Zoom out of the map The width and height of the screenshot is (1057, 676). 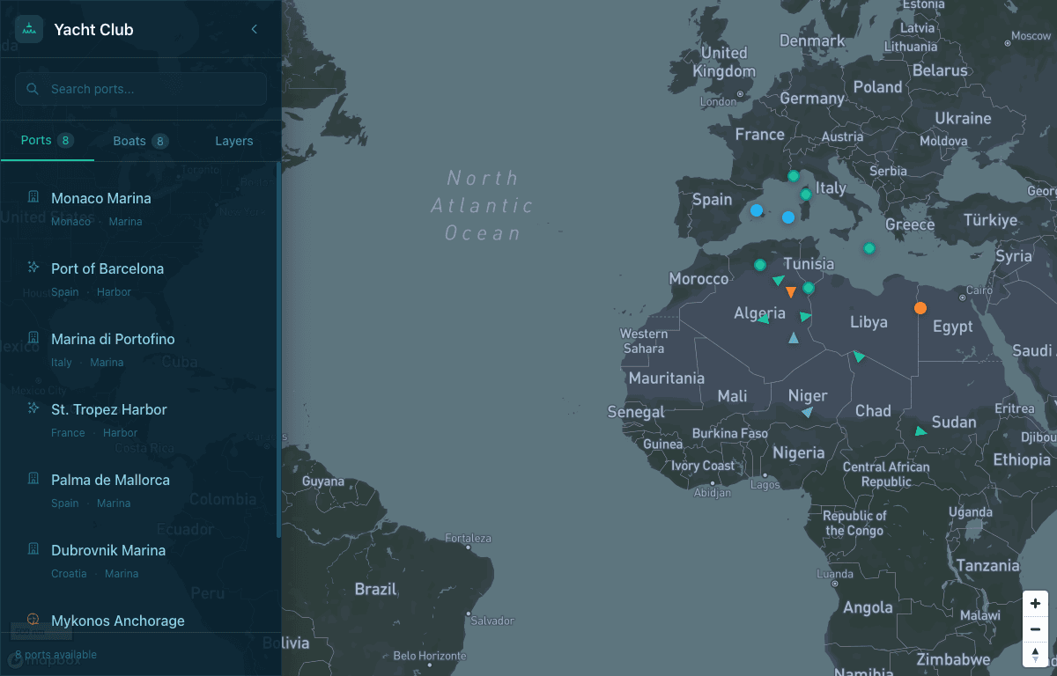[1035, 629]
